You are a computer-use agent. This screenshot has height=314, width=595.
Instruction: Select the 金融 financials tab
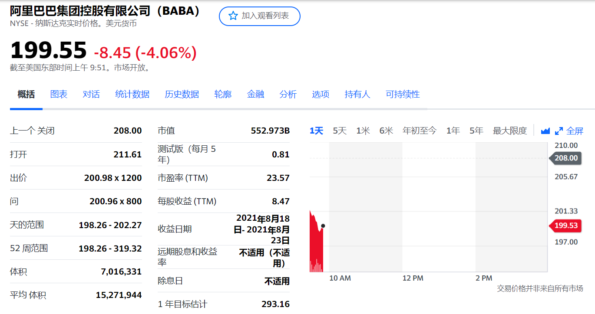[255, 94]
